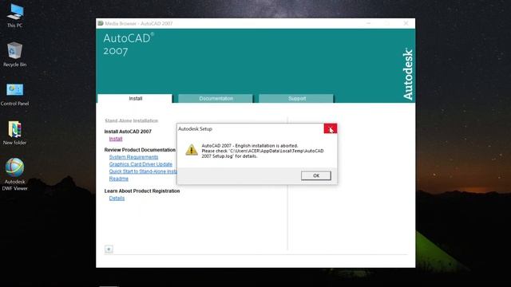Click the Autodesk logo text on banner
The width and height of the screenshot is (511, 287).
click(x=408, y=74)
